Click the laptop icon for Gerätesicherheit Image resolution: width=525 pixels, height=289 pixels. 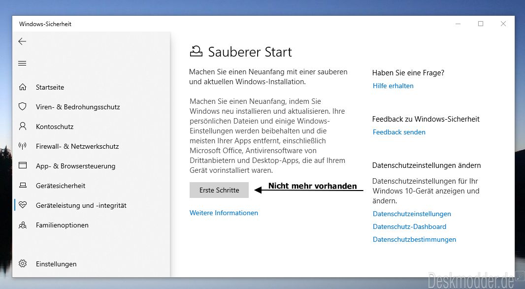(23, 185)
